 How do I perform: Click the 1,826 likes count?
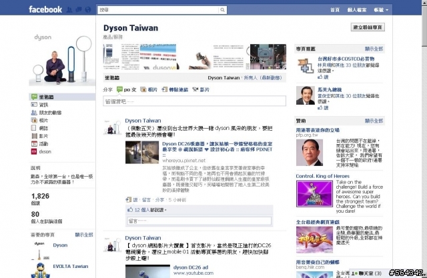tap(40, 196)
